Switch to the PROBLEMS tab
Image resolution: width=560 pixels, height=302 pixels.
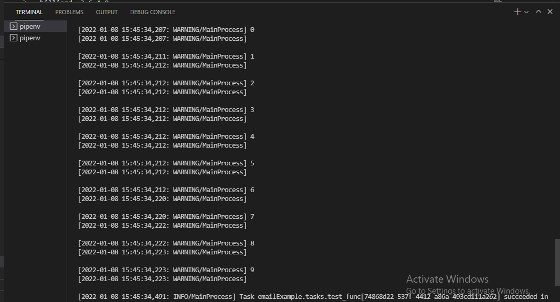click(69, 12)
